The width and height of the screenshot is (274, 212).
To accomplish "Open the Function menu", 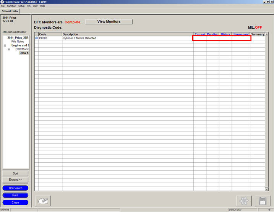I will point(11,6).
